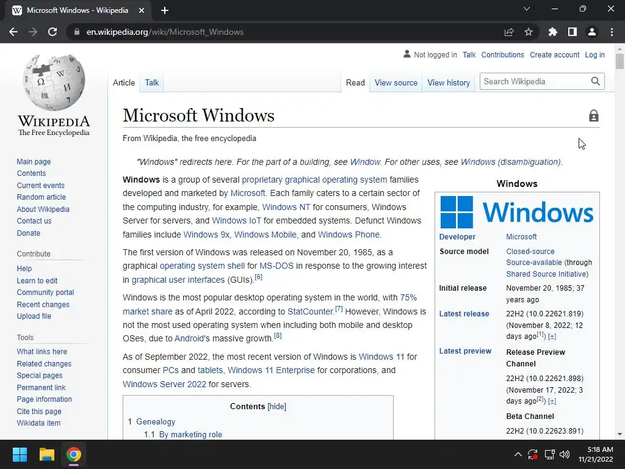Viewport: 625px width, 469px height.
Task: Open the Chrome profile avatar icon
Action: pos(592,32)
